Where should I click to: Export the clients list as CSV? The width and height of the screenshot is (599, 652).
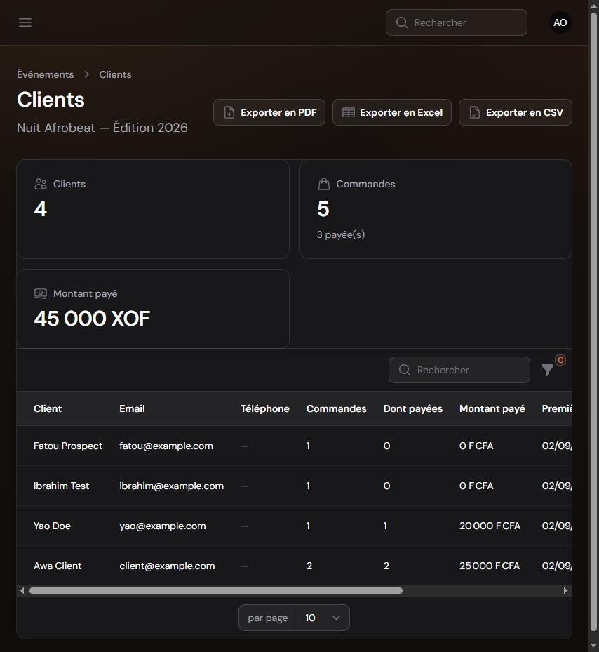516,112
